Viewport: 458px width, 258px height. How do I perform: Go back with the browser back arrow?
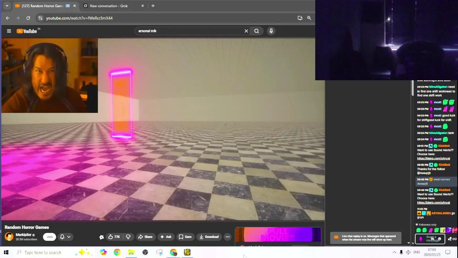(x=8, y=18)
